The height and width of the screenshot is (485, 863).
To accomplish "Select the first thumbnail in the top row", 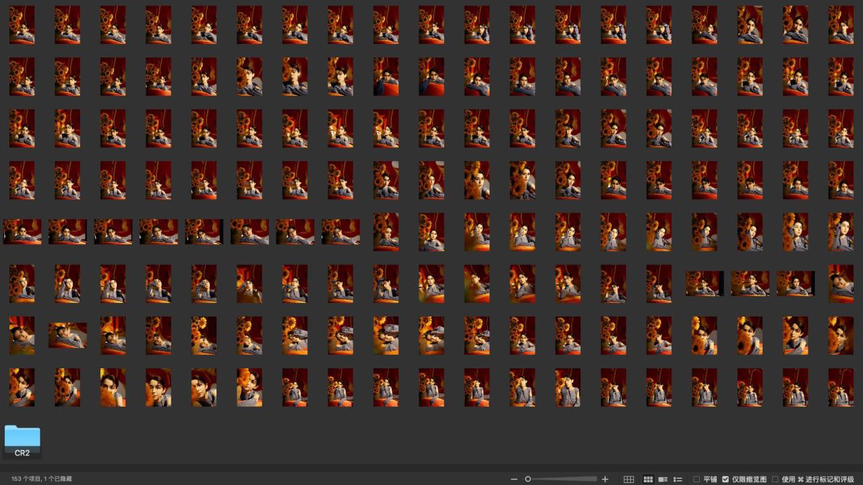I will coord(22,25).
